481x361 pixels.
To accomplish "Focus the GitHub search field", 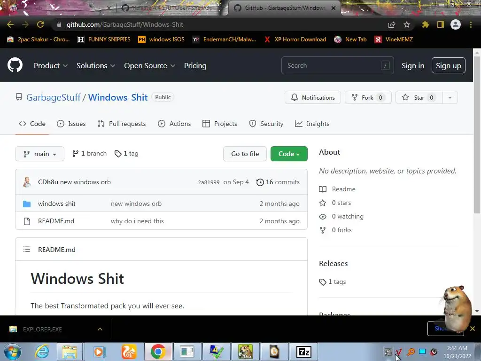I will [337, 65].
